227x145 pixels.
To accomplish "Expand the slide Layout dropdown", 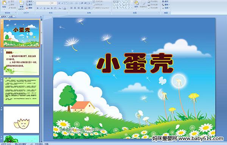I will 30,2.
